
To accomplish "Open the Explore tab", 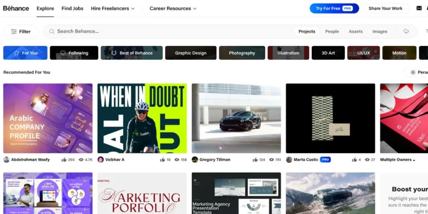I will (x=45, y=8).
